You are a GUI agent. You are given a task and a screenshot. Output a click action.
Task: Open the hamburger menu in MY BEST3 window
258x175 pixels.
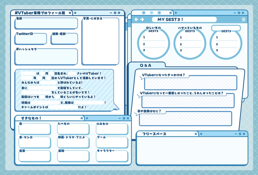click(x=243, y=19)
